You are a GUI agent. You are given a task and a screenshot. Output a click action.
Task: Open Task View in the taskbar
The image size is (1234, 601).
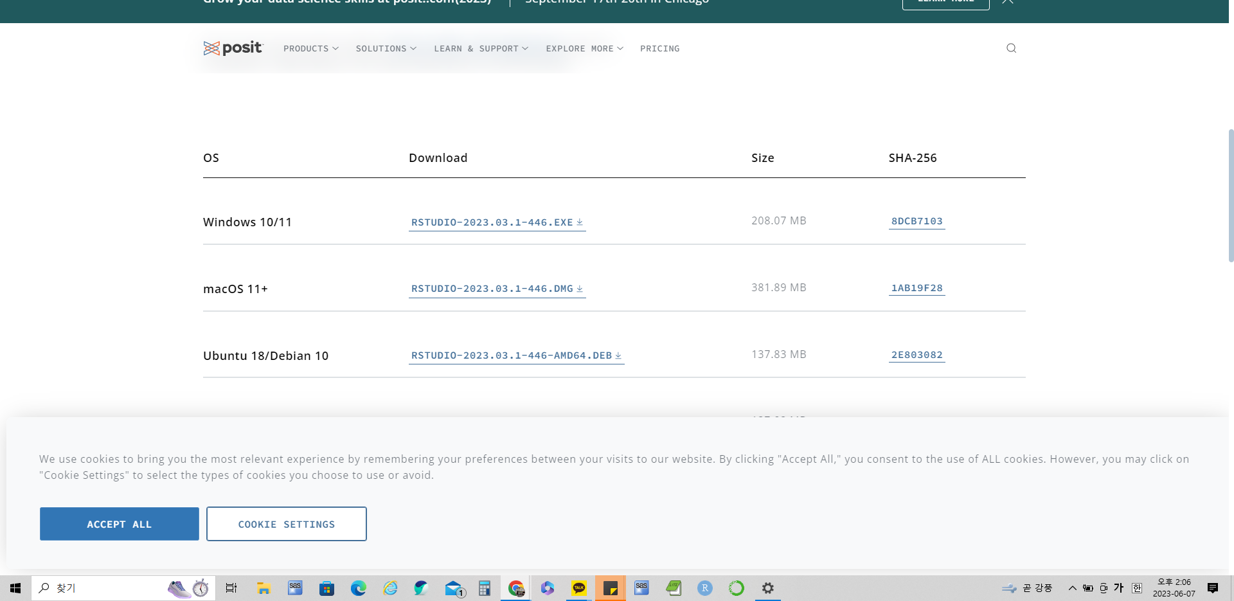(x=231, y=588)
